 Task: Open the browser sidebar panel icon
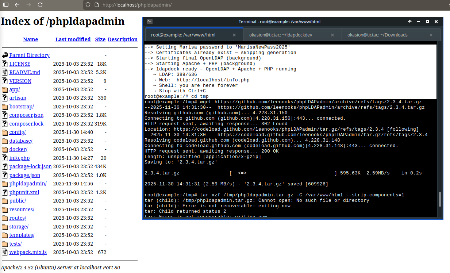click(6, 5)
